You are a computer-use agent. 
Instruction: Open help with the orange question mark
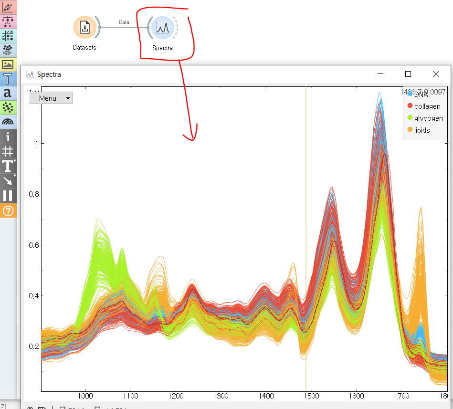[x=8, y=211]
